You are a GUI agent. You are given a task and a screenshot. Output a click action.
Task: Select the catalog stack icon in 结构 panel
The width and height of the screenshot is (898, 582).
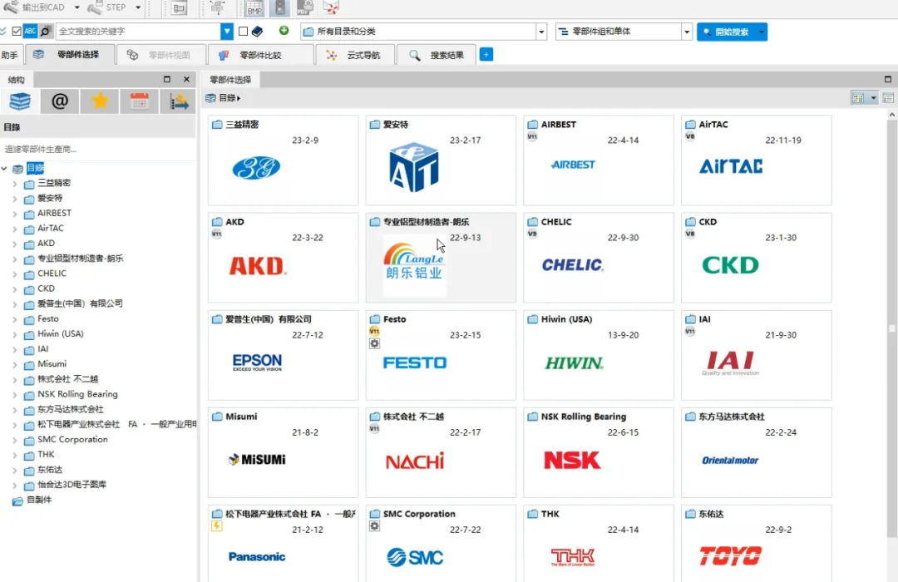click(x=20, y=101)
